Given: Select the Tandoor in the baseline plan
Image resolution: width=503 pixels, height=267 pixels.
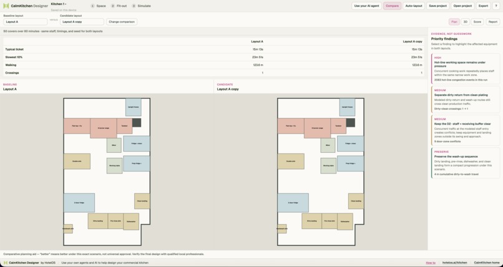Looking at the screenshot, I should click(x=124, y=126).
